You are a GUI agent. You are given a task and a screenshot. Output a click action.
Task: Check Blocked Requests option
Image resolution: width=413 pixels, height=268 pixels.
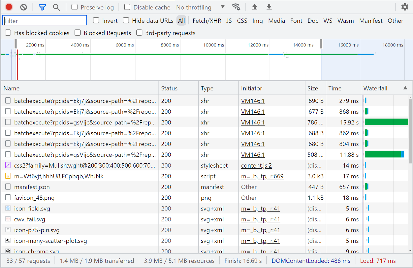pos(78,33)
